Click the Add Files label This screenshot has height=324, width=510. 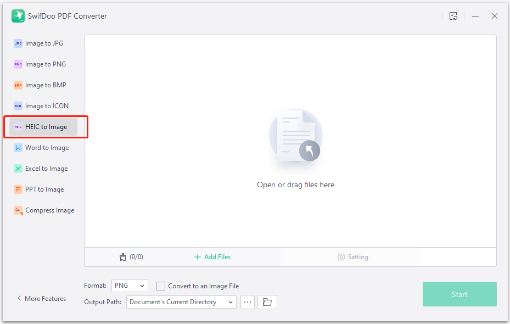[x=217, y=257]
